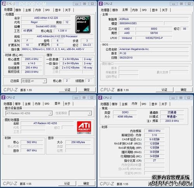Viewport: 194px width, 188px height.
Task: Click the GPU memory clock 667 MHz
Action: [32, 150]
